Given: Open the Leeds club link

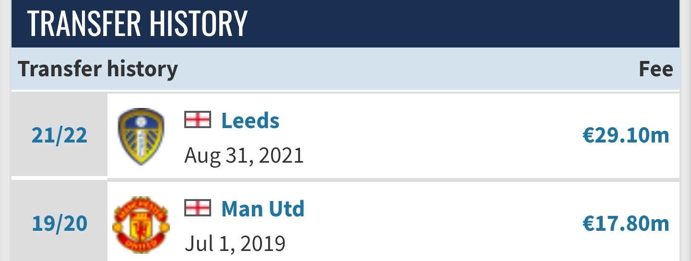Looking at the screenshot, I should pyautogui.click(x=250, y=120).
